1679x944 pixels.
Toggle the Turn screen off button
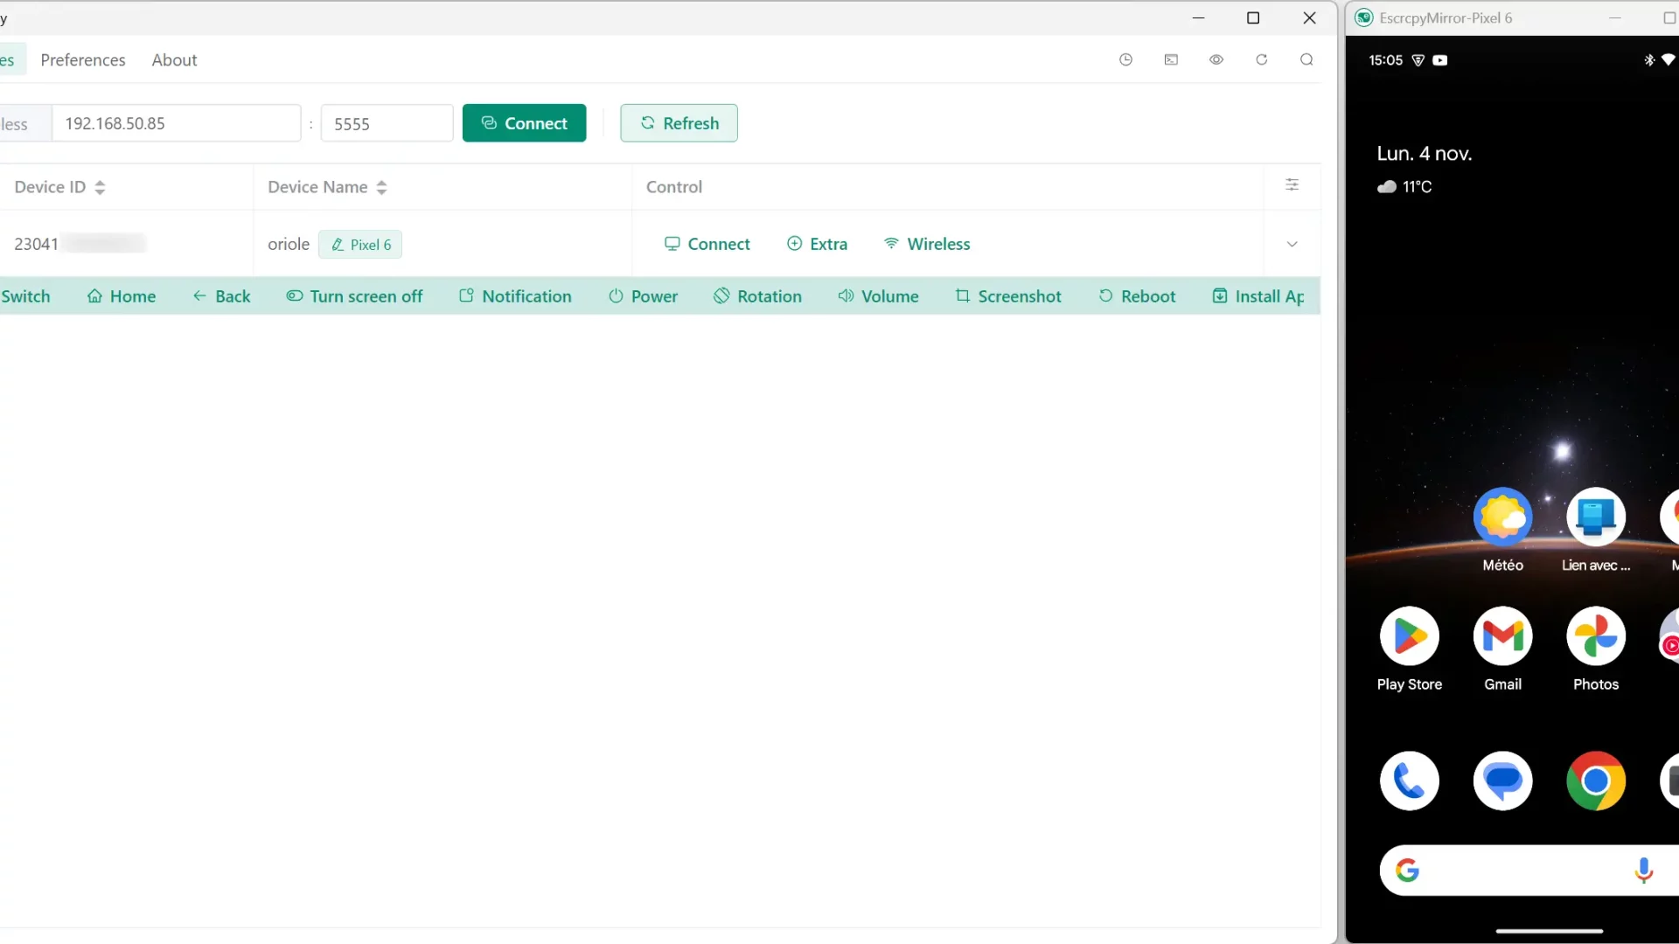(355, 296)
